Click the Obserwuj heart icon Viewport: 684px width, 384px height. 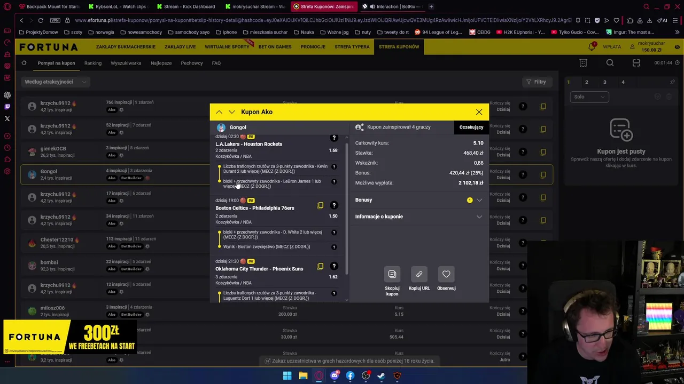click(446, 274)
